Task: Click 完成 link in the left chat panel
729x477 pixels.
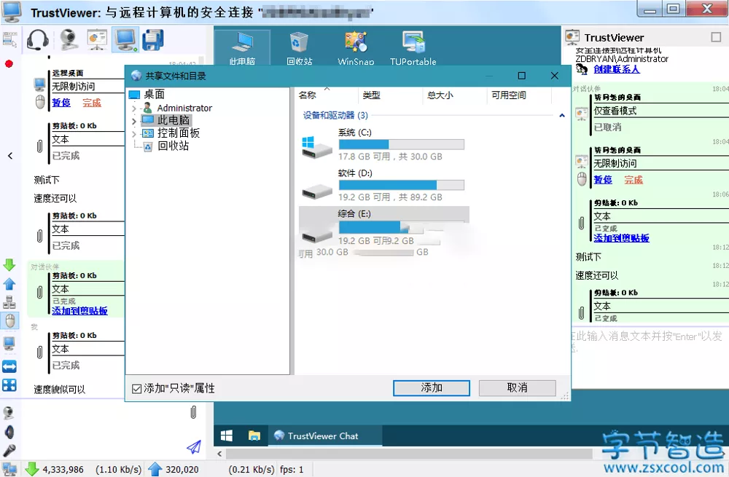Action: 92,103
